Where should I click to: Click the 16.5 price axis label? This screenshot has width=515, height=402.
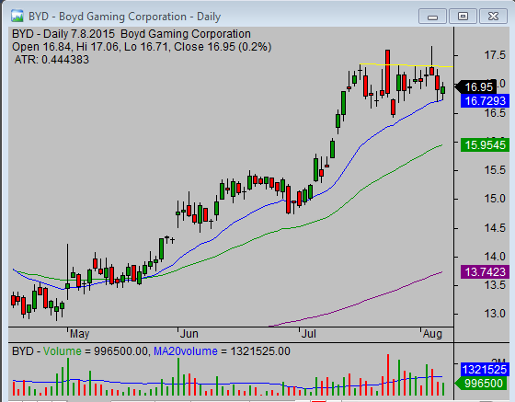tap(495, 113)
